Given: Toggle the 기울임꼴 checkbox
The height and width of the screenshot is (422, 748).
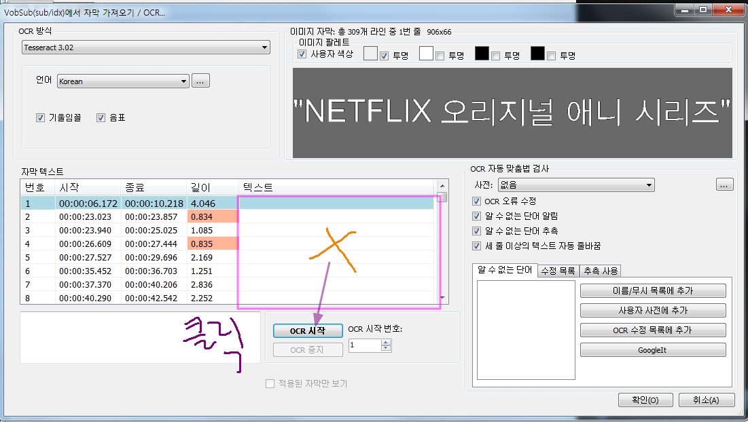Looking at the screenshot, I should coord(40,117).
